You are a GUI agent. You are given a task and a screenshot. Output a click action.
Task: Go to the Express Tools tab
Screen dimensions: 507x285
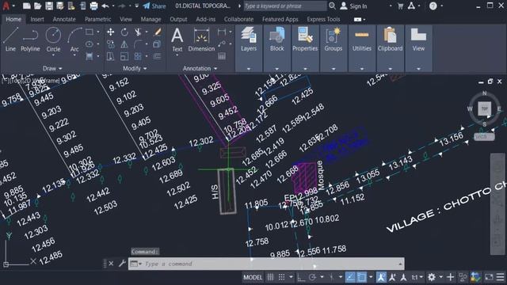point(323,19)
